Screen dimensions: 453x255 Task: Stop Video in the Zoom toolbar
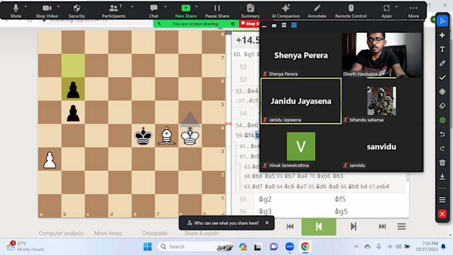(47, 11)
